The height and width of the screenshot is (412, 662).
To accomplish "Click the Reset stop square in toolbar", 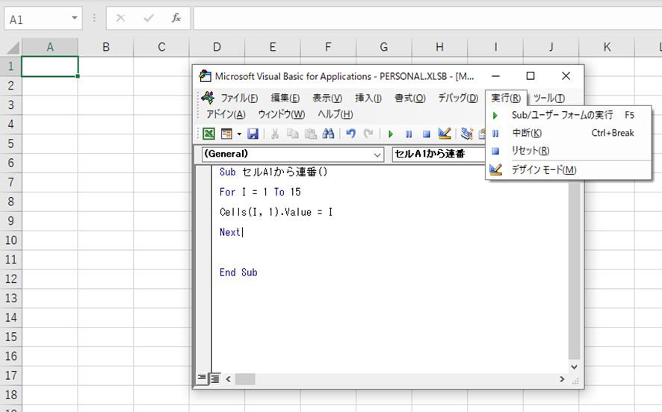I will click(x=427, y=134).
